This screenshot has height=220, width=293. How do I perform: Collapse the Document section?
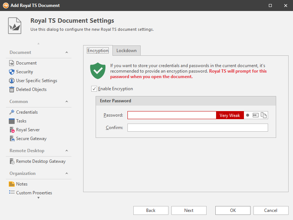[67, 52]
